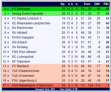Open the SC Blieskastel-Lautzkirchen team entry
Image resolution: width=111 pixels, height=92 pixels.
31,23
